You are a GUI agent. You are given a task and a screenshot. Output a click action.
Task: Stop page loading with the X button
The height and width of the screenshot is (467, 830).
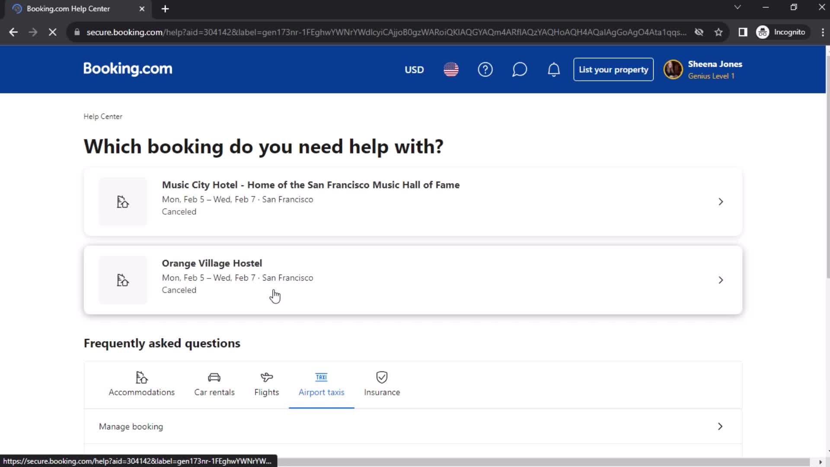tap(52, 32)
